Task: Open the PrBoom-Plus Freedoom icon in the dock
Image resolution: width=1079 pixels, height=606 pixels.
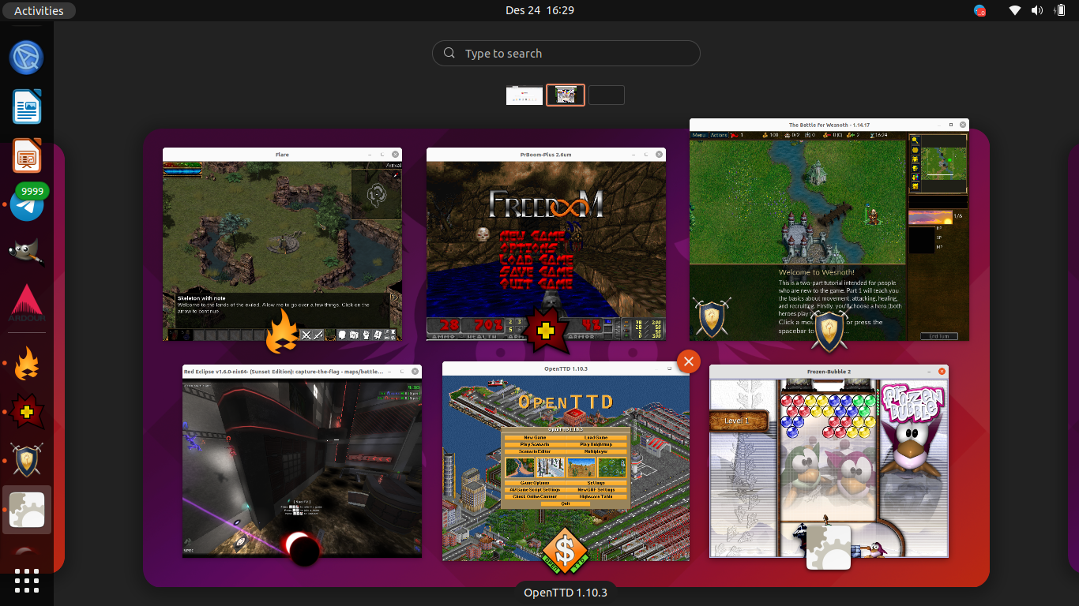Action: pyautogui.click(x=27, y=412)
